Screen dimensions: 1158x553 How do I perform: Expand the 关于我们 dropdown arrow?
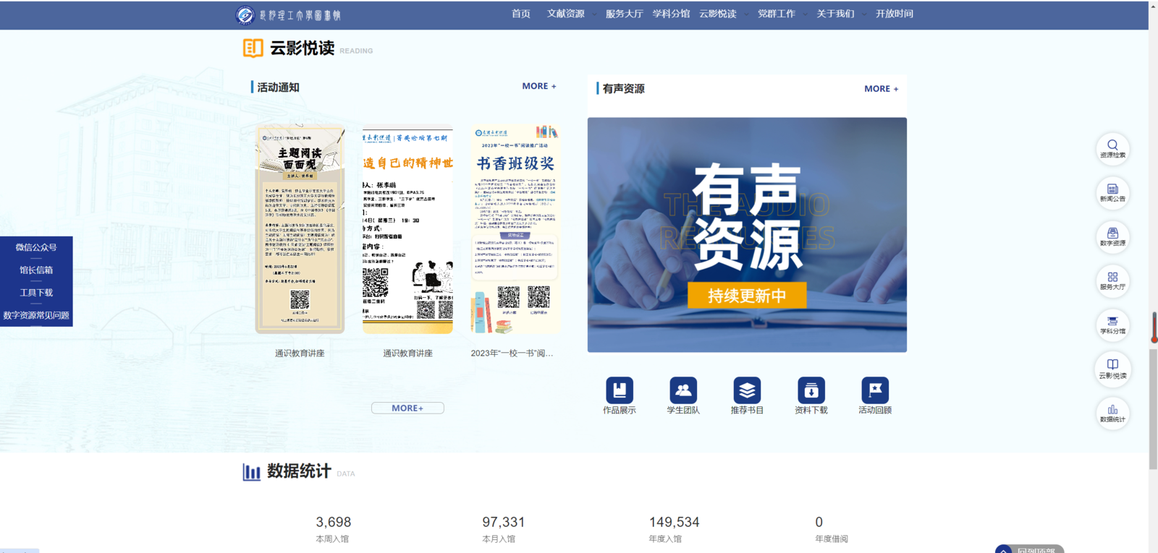point(864,14)
